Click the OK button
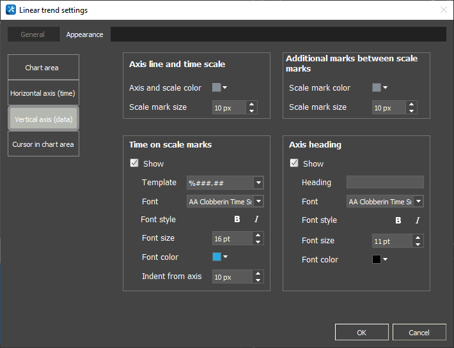 click(361, 332)
